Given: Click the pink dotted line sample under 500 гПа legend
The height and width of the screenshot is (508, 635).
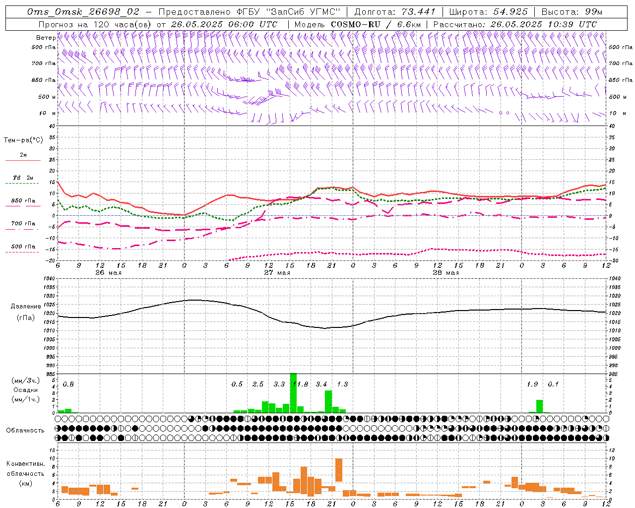Looking at the screenshot, I should 22,252.
